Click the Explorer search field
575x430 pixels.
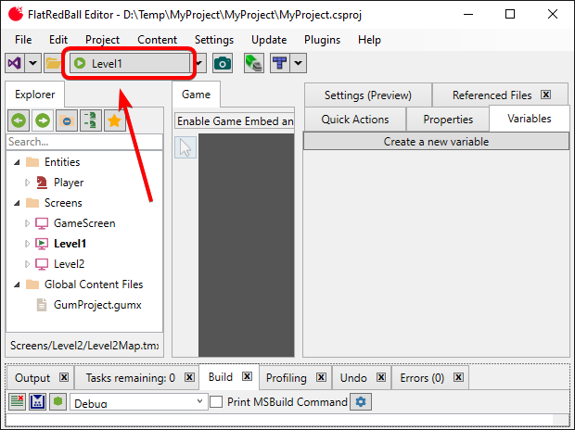pyautogui.click(x=83, y=142)
